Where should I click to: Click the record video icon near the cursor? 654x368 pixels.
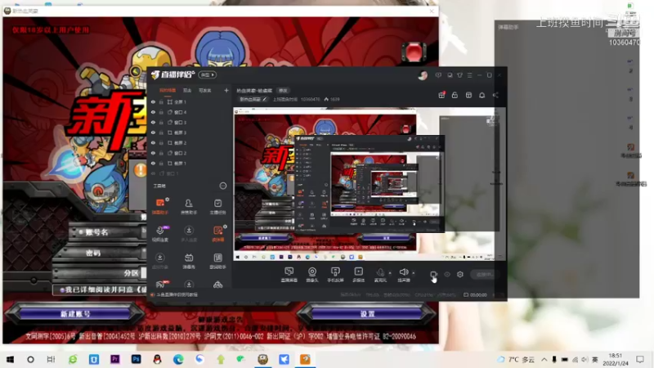433,274
